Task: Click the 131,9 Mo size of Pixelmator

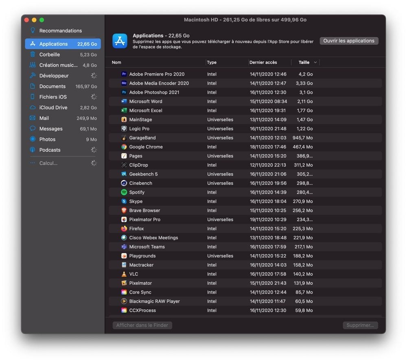Action: (x=303, y=283)
